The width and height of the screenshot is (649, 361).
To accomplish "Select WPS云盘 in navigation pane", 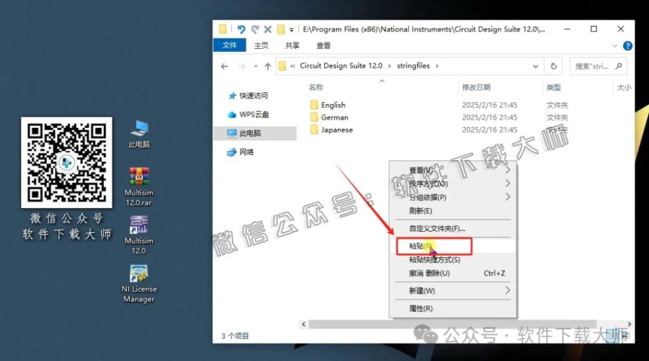I will pyautogui.click(x=254, y=114).
